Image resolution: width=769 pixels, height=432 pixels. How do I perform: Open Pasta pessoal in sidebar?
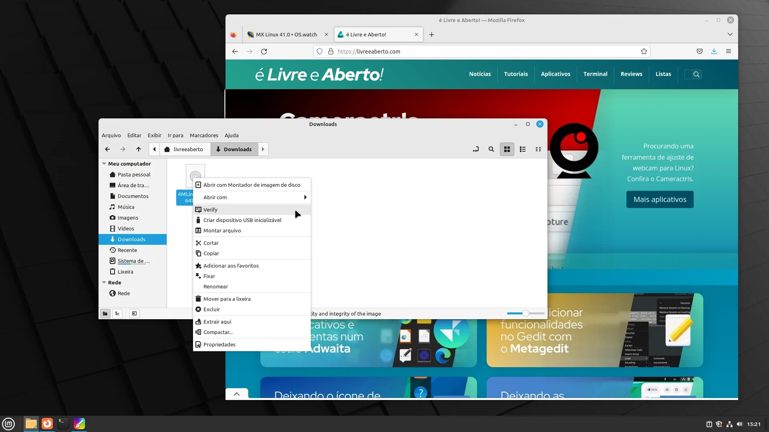point(133,174)
